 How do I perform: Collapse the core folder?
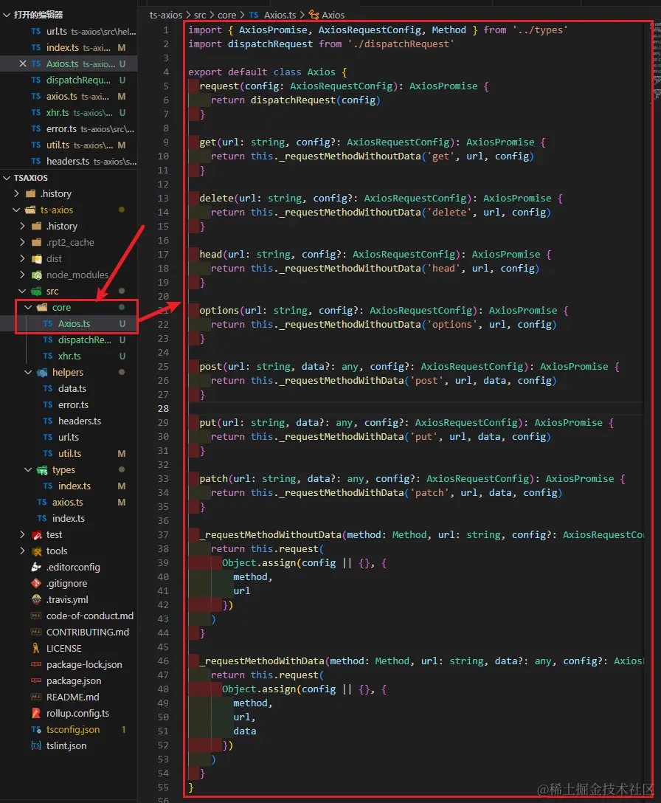(x=28, y=307)
